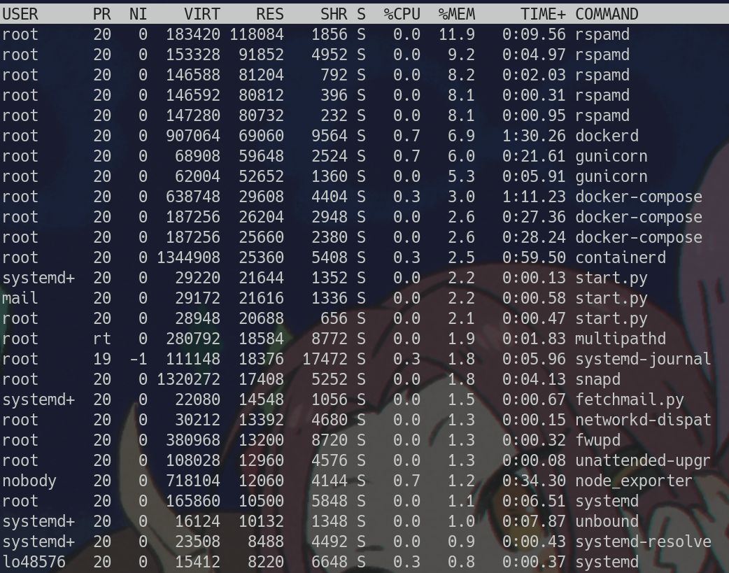Click the rt priority value
The image size is (729, 573).
102,339
